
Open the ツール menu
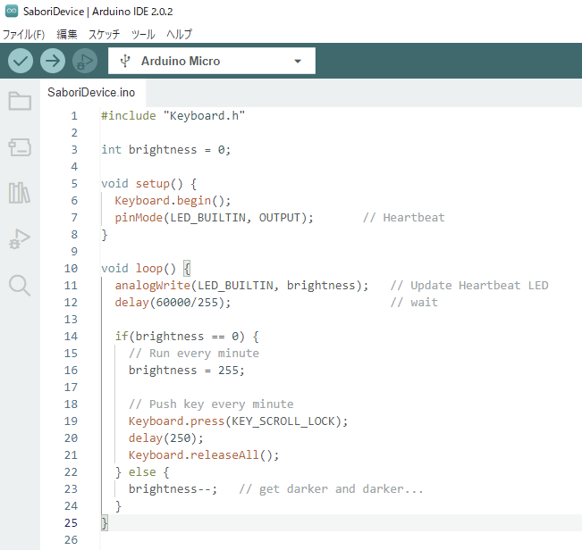(143, 35)
